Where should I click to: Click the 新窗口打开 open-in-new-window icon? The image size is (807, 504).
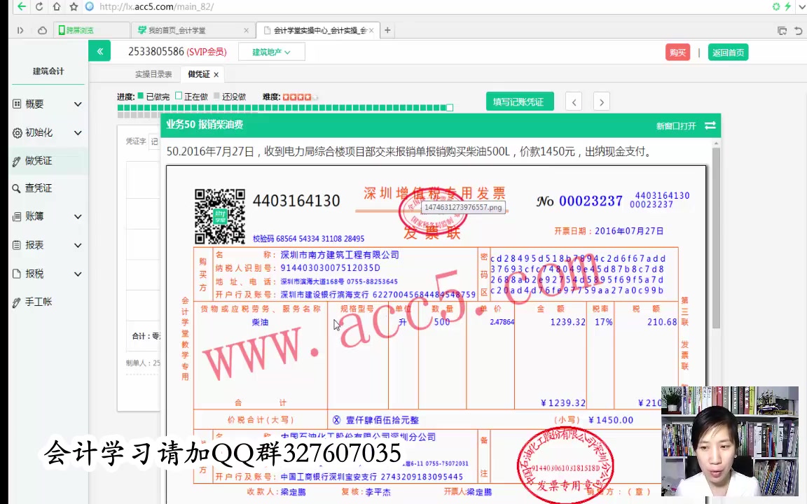point(710,125)
